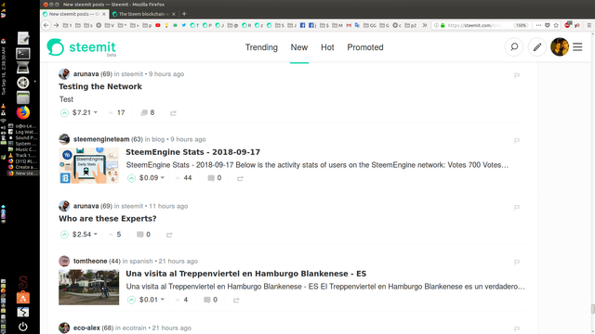Switch to the Promoted tab
The height and width of the screenshot is (334, 595).
point(365,47)
